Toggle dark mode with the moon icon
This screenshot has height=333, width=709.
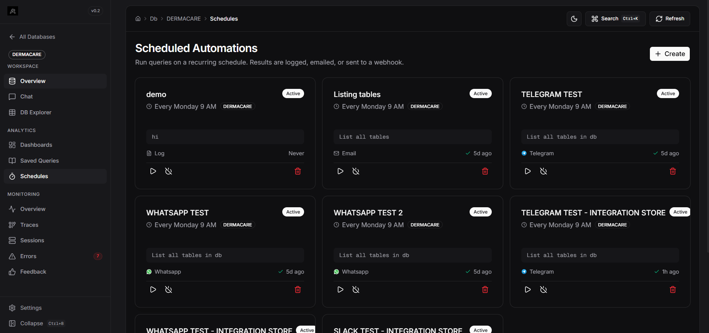click(574, 19)
